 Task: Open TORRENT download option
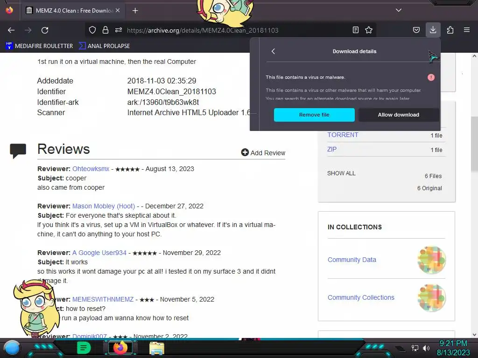(343, 135)
